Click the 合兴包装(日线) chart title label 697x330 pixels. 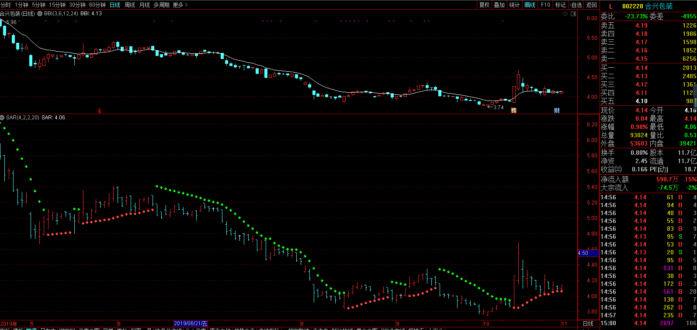17,14
